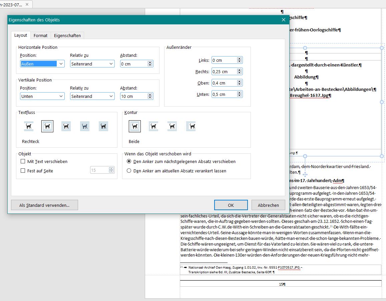The width and height of the screenshot is (386, 301).
Task: Enable Mit Text verschieben checkbox
Action: [x=23, y=161]
